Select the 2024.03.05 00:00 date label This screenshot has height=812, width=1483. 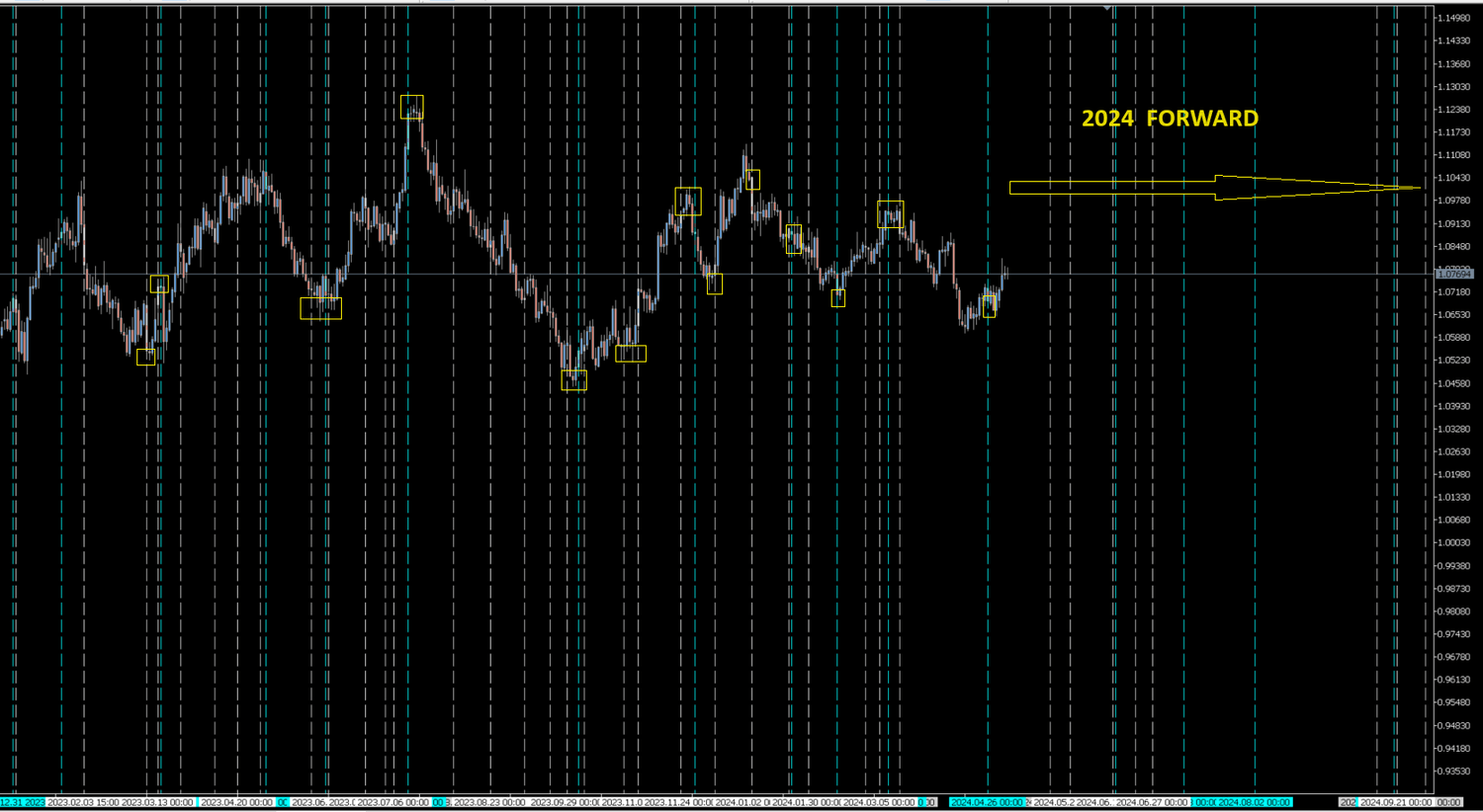coord(880,802)
